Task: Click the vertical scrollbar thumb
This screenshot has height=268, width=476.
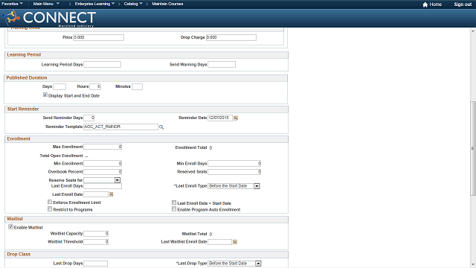Action: [473, 148]
